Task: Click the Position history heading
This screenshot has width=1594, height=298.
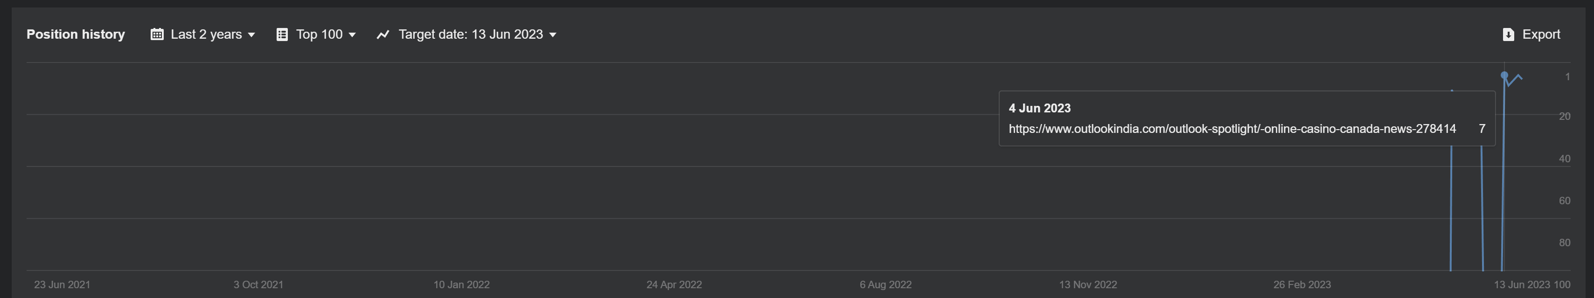Action: tap(76, 35)
